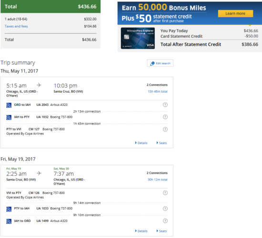Click 2 Connections label on May 11 flight

pyautogui.click(x=157, y=85)
